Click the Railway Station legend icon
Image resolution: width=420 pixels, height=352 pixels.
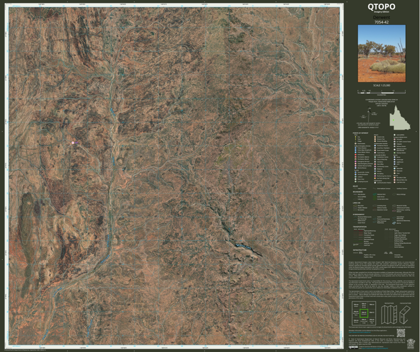[x=394, y=146]
